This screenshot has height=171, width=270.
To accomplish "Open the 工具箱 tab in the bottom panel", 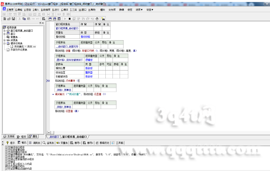I will click(x=118, y=143).
